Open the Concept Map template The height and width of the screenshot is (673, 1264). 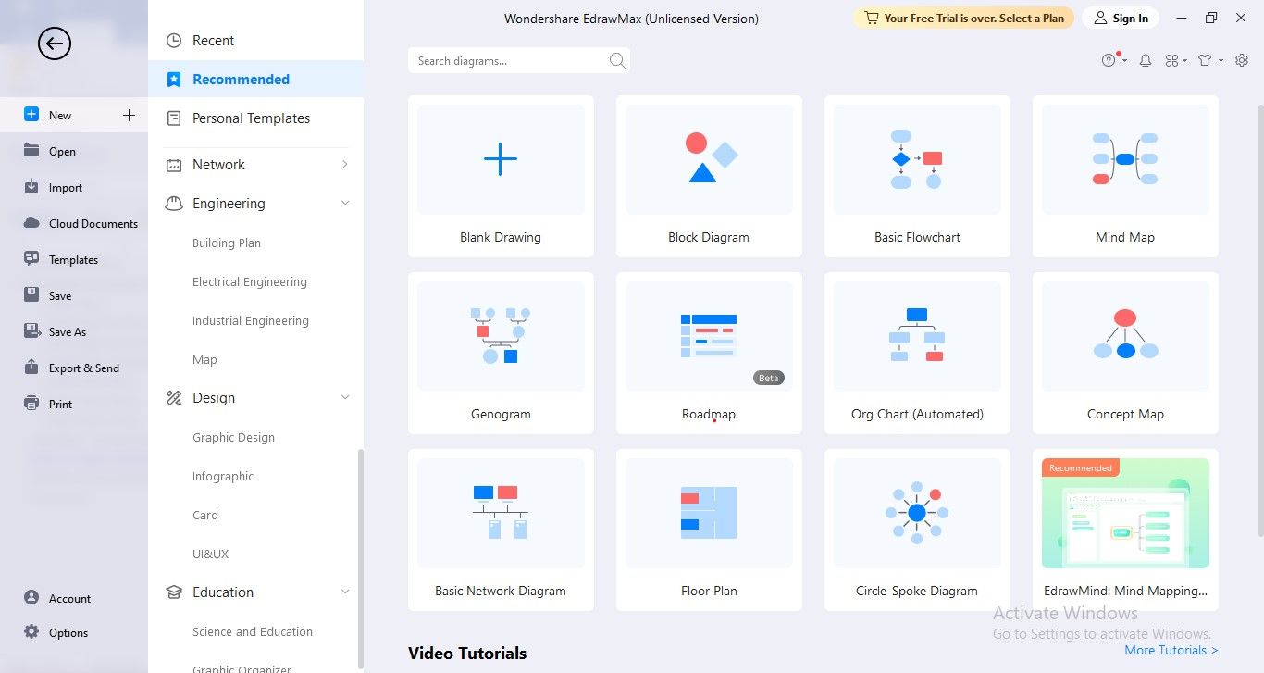click(x=1125, y=353)
